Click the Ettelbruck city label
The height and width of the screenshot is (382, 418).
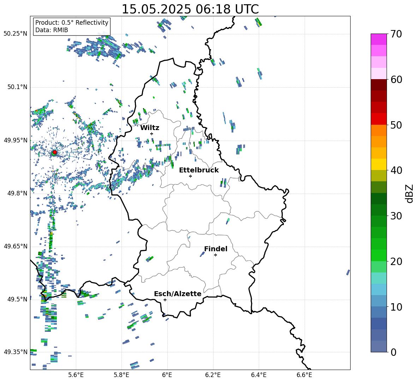[x=199, y=170]
